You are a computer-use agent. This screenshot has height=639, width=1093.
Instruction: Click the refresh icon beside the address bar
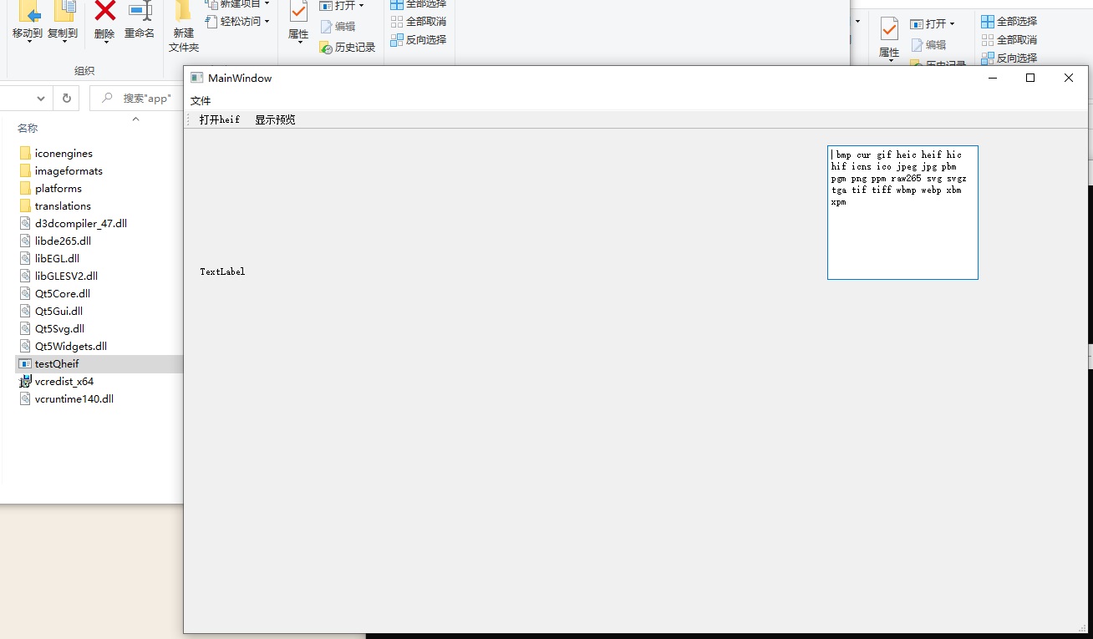click(66, 98)
